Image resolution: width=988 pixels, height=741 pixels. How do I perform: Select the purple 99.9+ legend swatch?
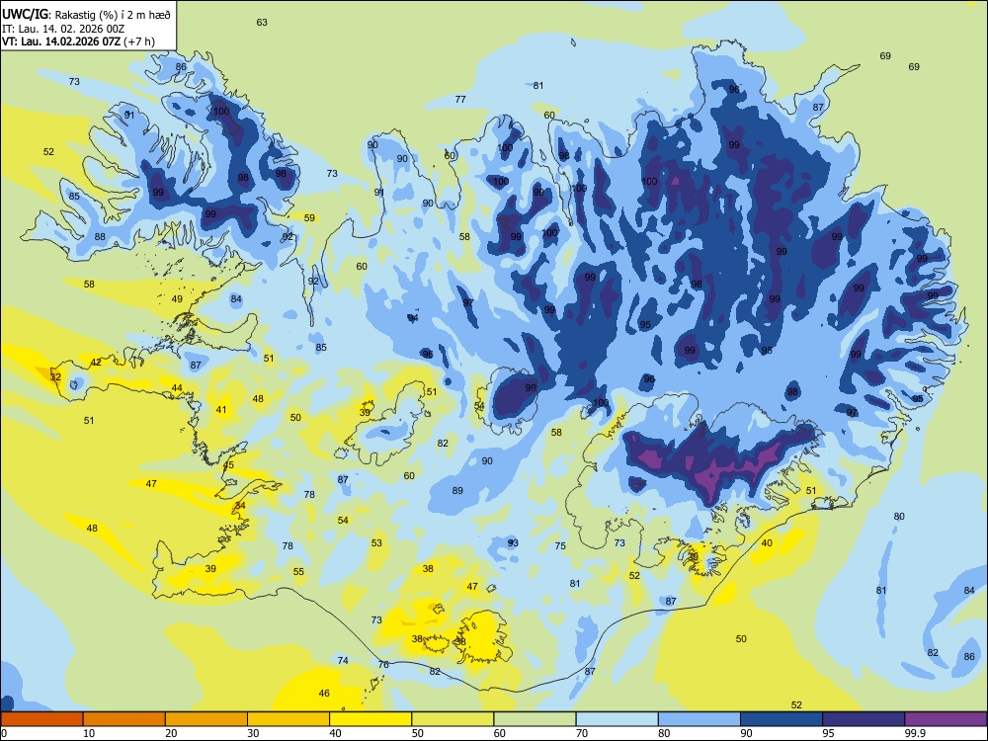946,719
